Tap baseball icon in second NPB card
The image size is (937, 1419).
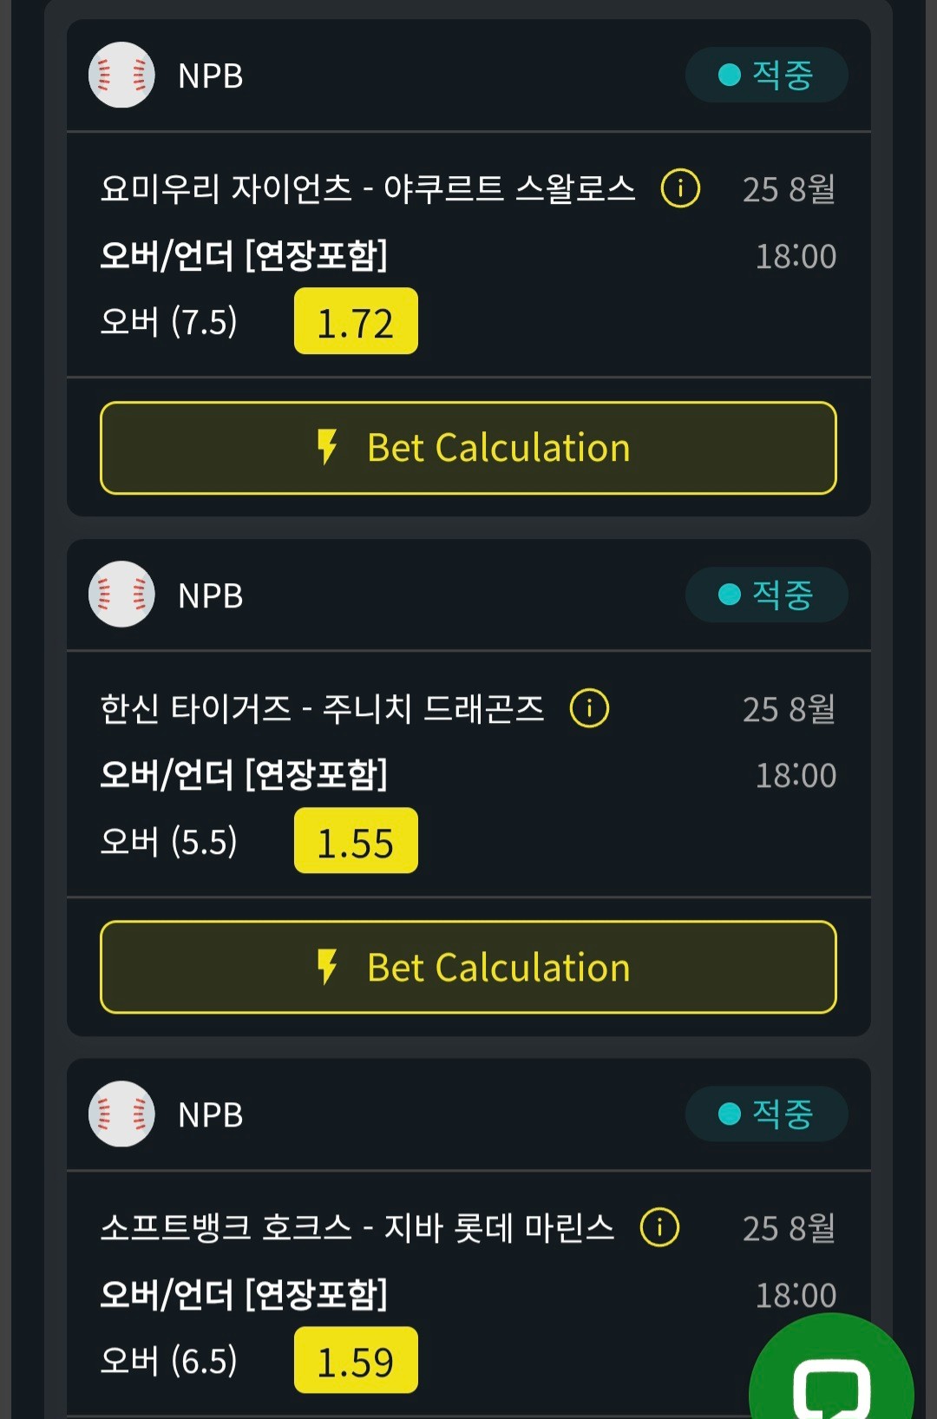click(x=121, y=595)
